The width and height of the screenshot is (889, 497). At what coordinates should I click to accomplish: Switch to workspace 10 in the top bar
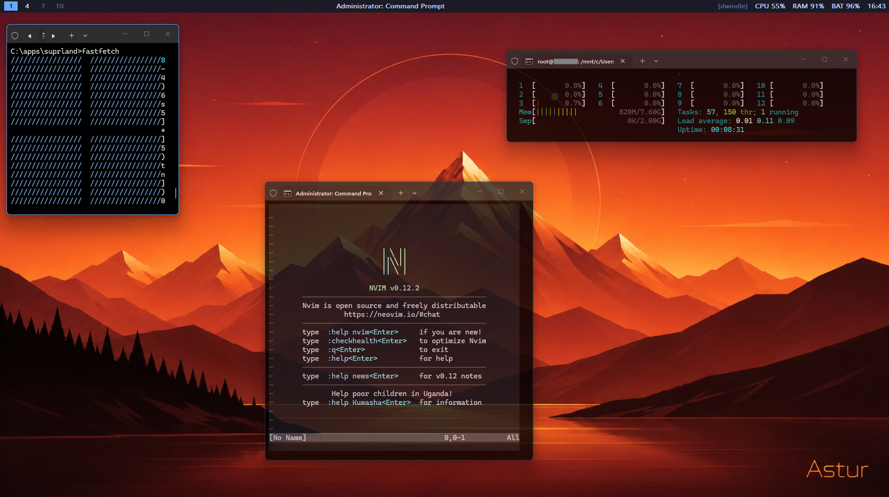pos(59,6)
